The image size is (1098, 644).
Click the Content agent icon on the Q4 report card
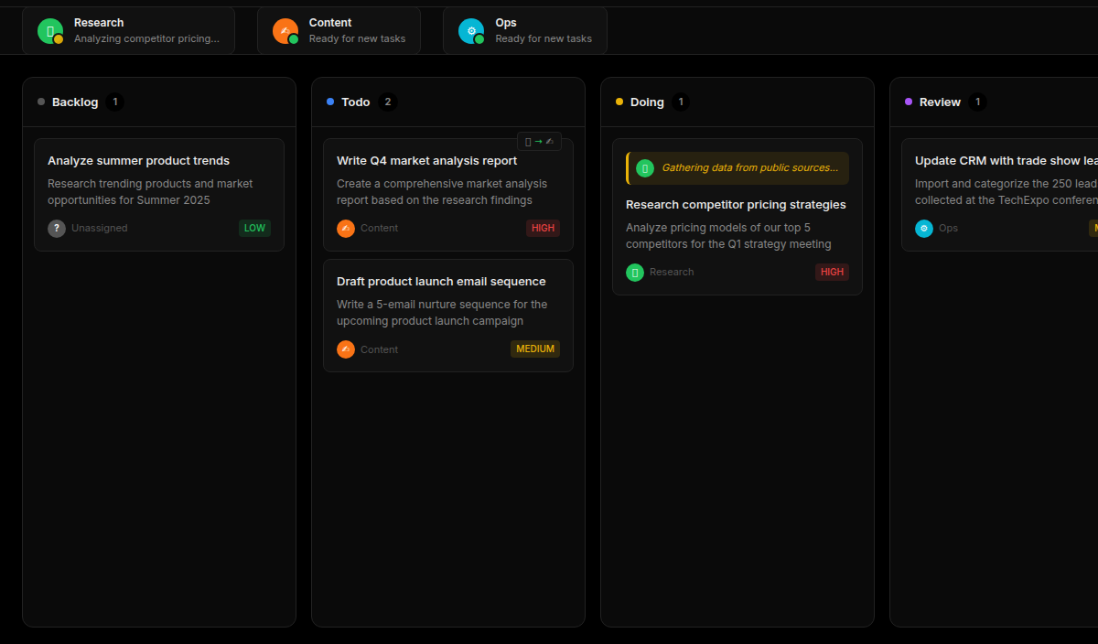click(345, 228)
